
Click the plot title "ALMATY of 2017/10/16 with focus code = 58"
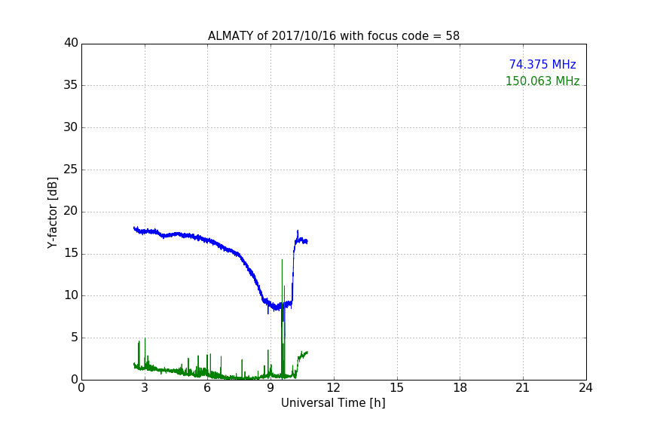333,36
